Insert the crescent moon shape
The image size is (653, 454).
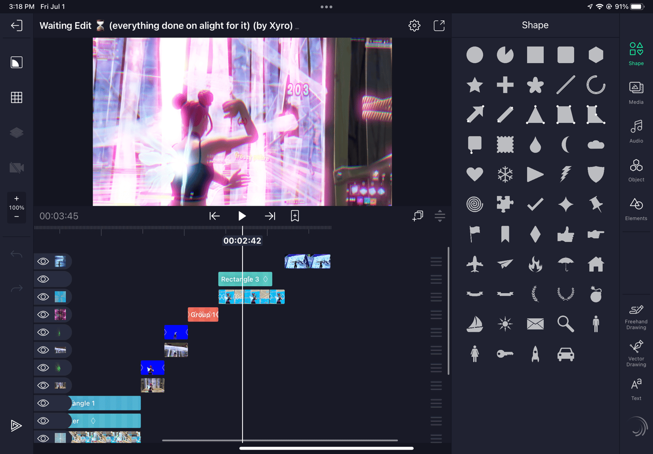pos(565,145)
